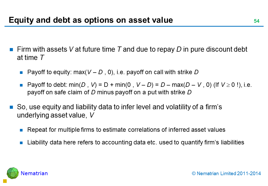Click the "Payoff to debt" formula line
Screen dimensions: 268x186
pyautogui.click(x=139, y=85)
